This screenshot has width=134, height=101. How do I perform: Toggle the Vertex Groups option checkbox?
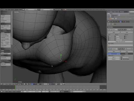[x=115, y=40]
